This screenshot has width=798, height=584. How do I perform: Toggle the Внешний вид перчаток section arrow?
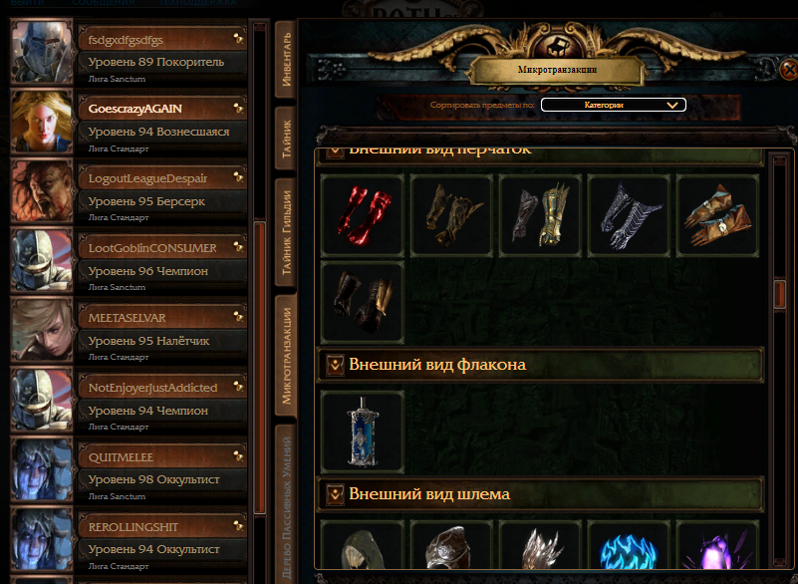335,151
